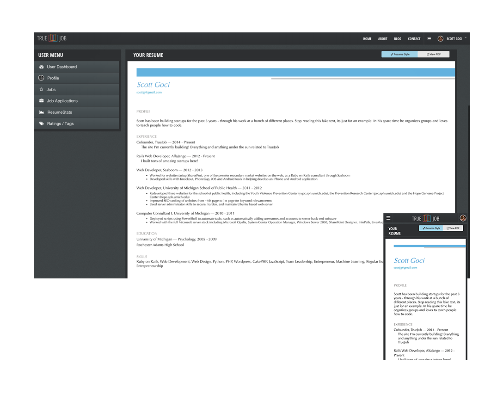Open Profile in the user menu
The image size is (503, 419).
[76, 78]
